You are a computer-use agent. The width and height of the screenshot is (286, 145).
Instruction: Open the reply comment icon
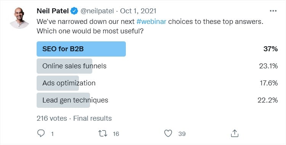[x=41, y=133]
